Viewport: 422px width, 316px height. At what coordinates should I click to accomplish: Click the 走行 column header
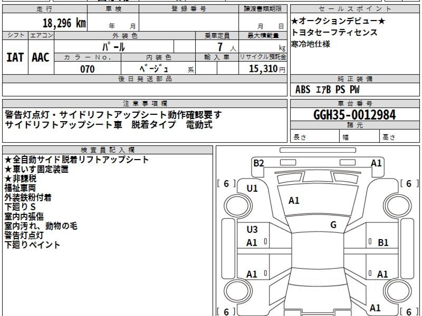coord(44,9)
